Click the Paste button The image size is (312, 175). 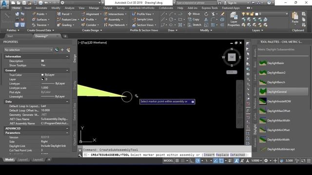coord(295,18)
